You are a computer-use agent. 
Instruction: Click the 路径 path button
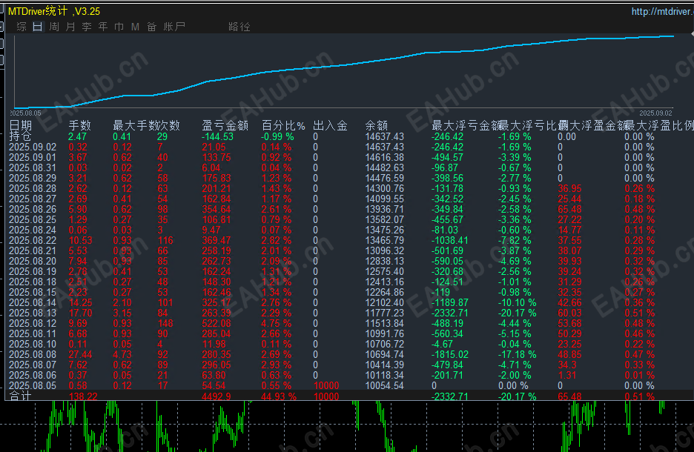point(239,27)
